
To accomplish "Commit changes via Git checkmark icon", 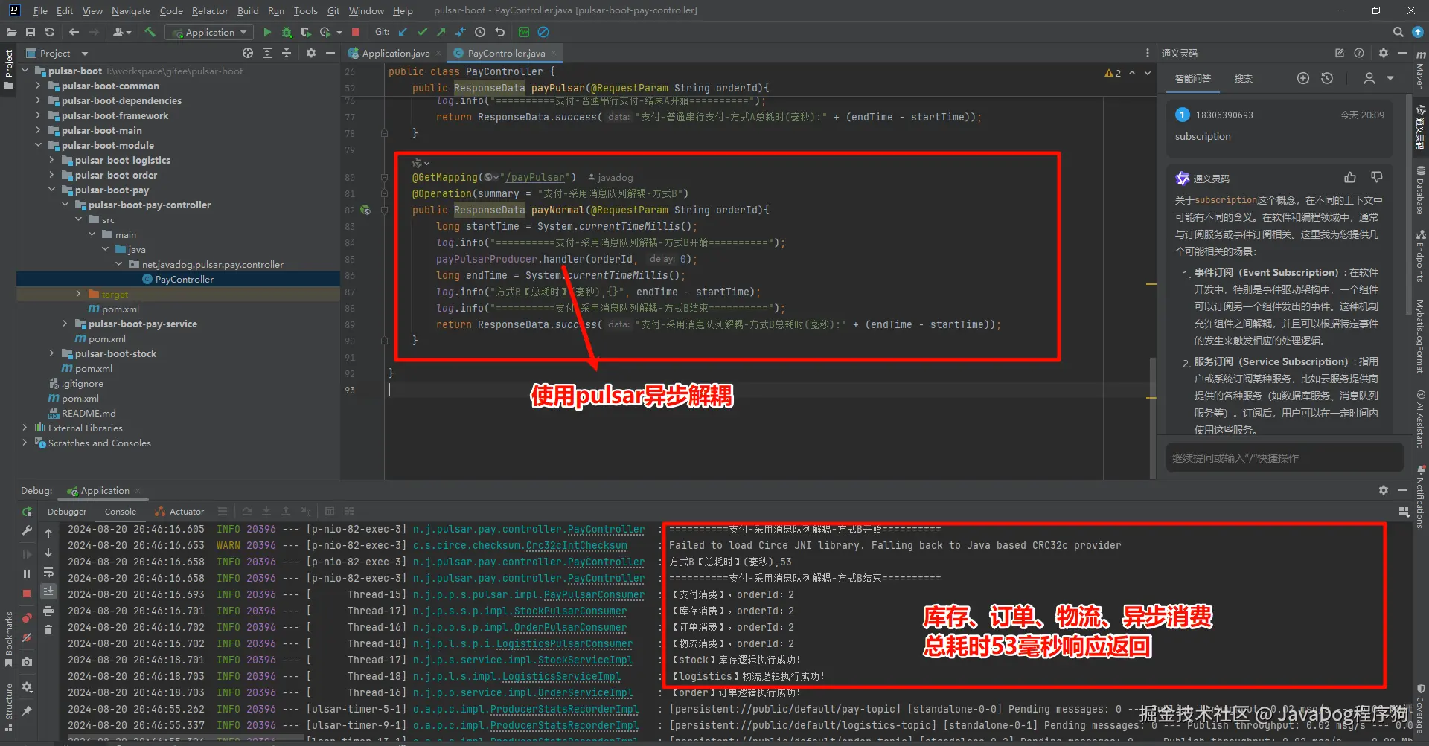I will tap(422, 32).
